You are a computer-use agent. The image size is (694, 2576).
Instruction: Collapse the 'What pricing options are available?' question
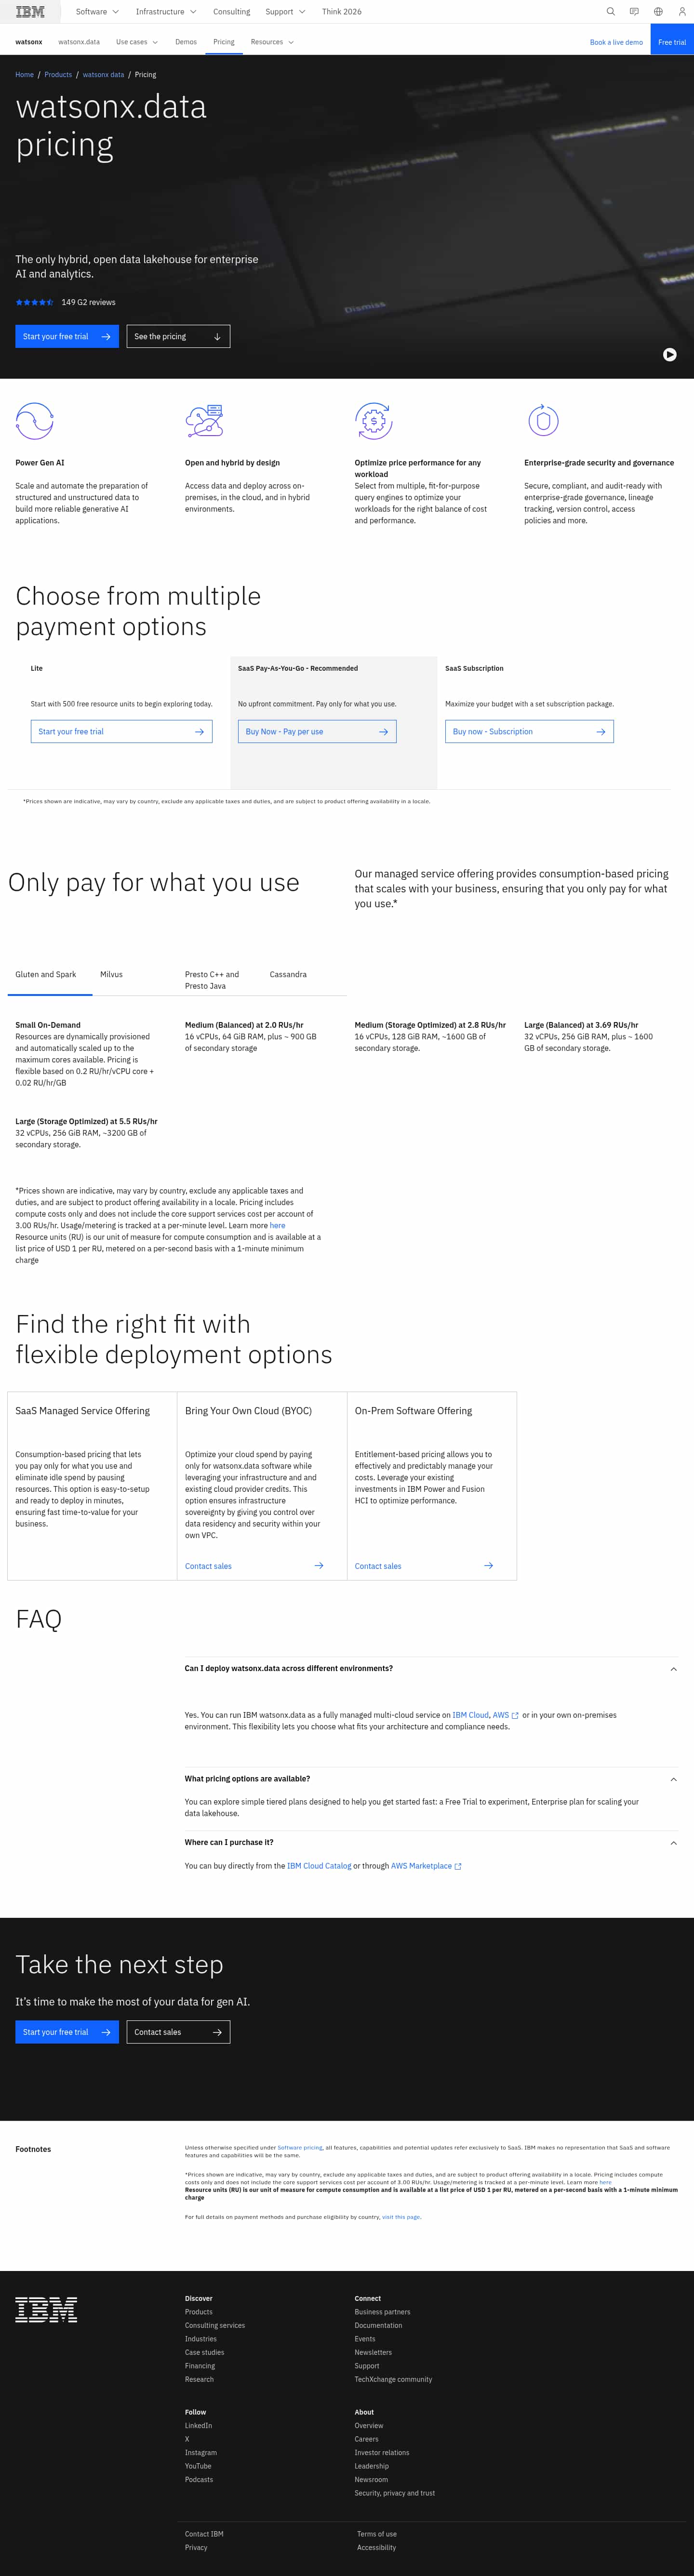pos(673,1779)
